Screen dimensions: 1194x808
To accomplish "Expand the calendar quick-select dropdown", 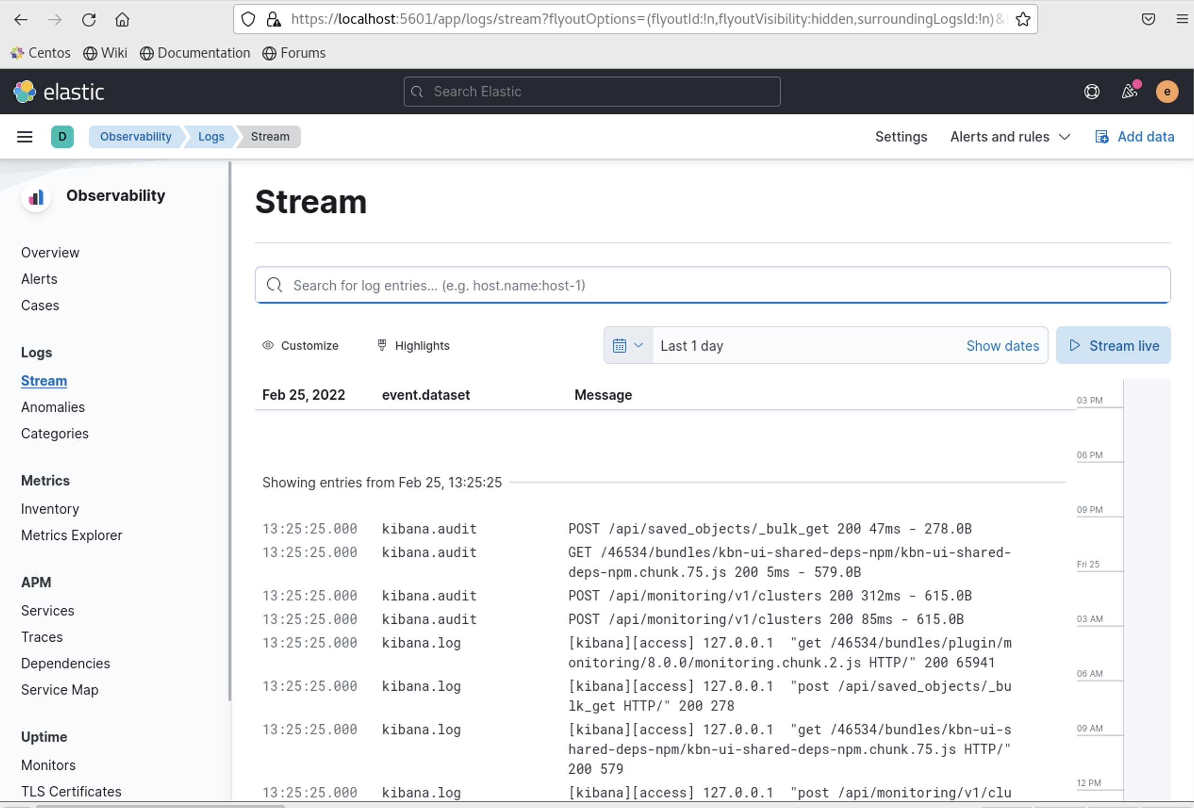I will coord(628,346).
